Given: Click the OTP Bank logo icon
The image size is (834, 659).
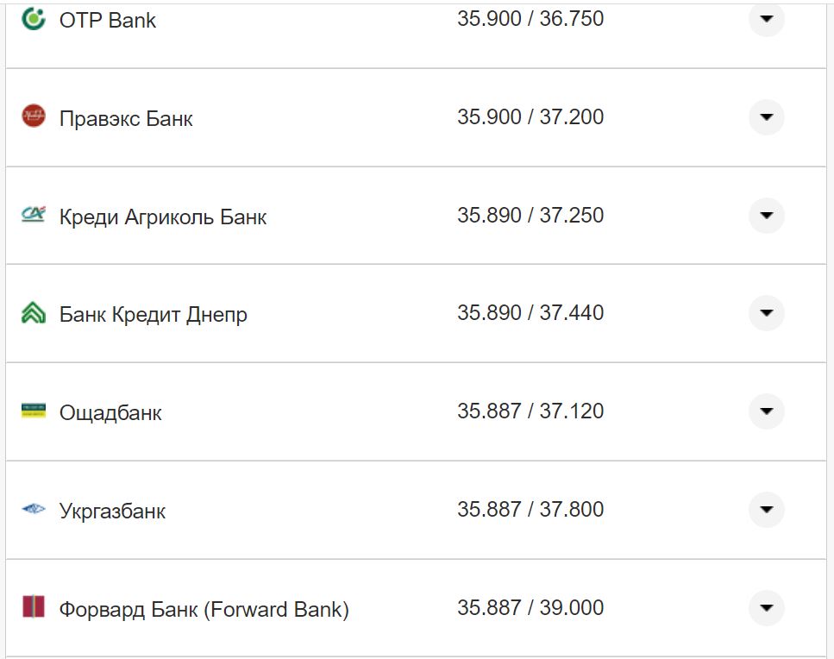Looking at the screenshot, I should (x=34, y=18).
